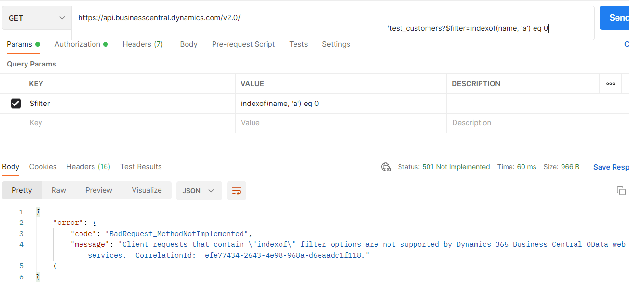Viewport: 629px width, 289px height.
Task: Open the request Settings tab
Action: [x=336, y=44]
